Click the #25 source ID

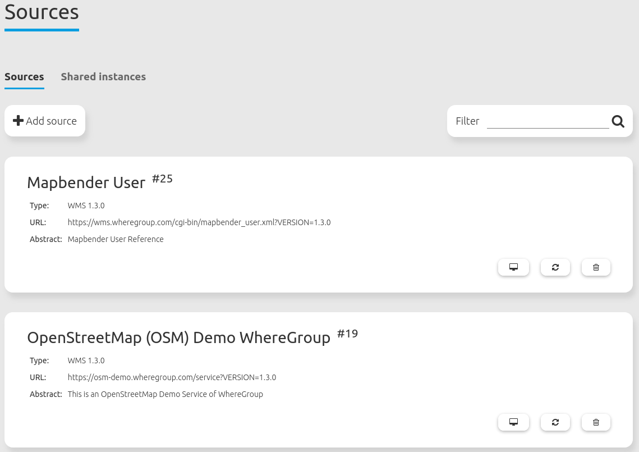[x=163, y=179]
